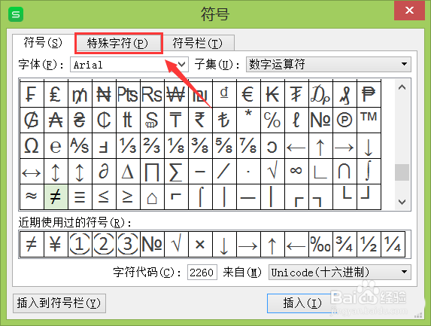
Task: Select three-quarters fraction in recent symbols
Action: (x=344, y=244)
